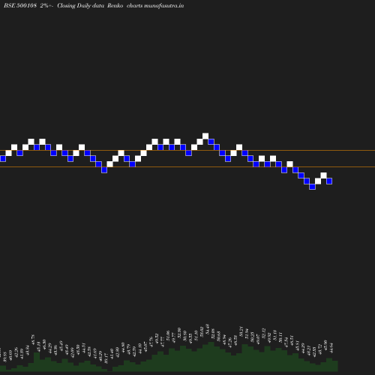This screenshot has height=375, width=375.
Task: Select the lowest blue Renko brick on the chart
Action: 312,187
